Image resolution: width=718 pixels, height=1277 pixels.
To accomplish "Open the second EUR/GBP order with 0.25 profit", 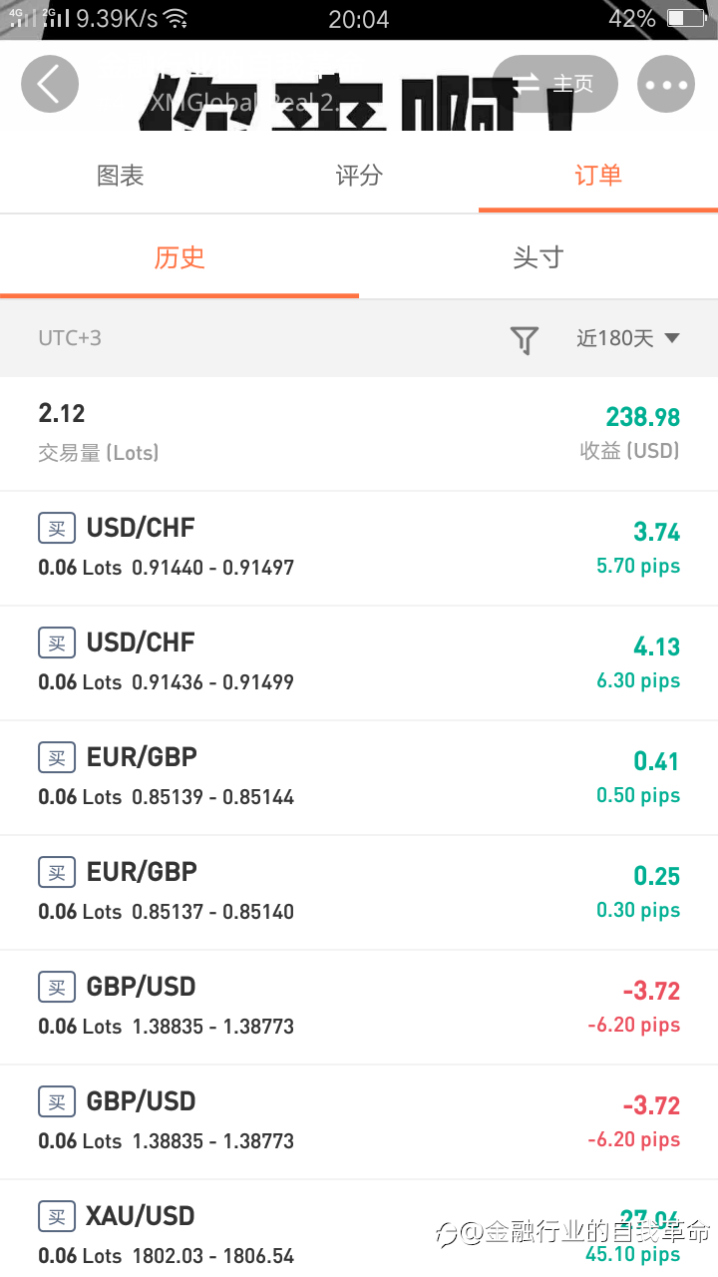I will (359, 893).
